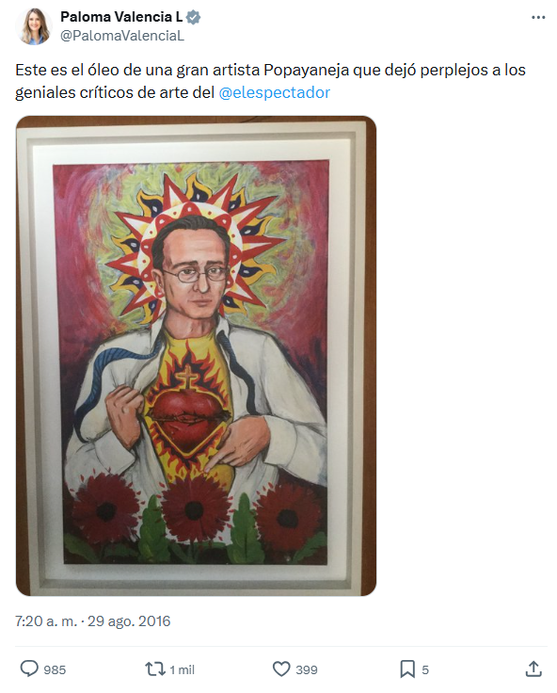Open the share upload icon
557x693 pixels.
(533, 669)
